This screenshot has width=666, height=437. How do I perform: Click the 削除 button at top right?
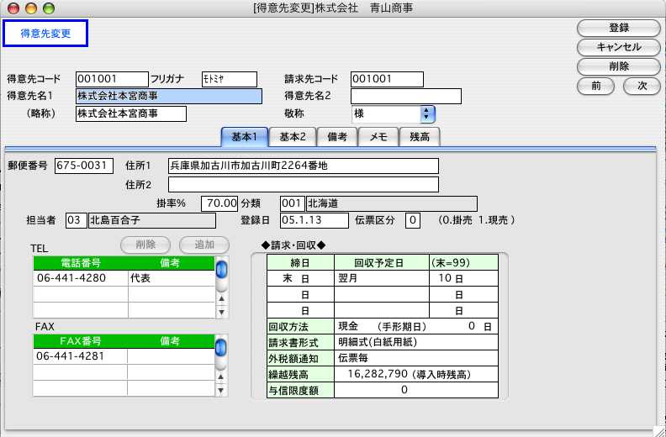[x=618, y=66]
